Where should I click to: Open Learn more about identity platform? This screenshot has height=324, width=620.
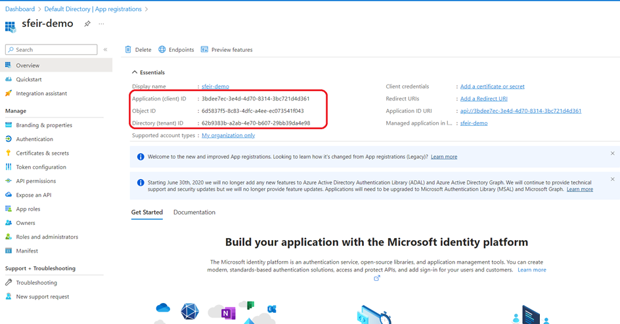532,270
